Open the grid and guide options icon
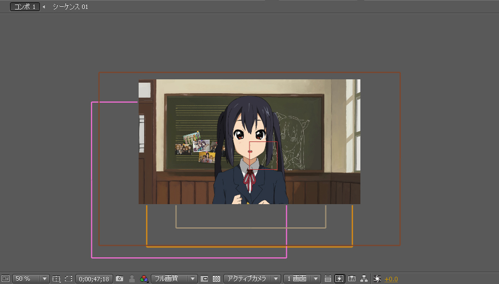Screen dimensions: 499x284 [56, 278]
